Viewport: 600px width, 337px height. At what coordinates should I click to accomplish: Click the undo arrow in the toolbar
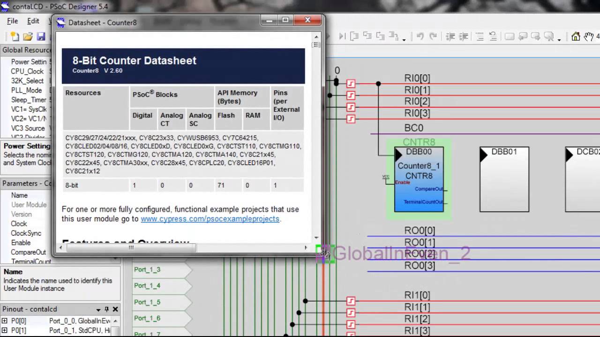coord(420,36)
